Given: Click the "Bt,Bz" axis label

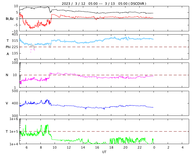Looking at the screenshot, I should (x=10, y=19).
